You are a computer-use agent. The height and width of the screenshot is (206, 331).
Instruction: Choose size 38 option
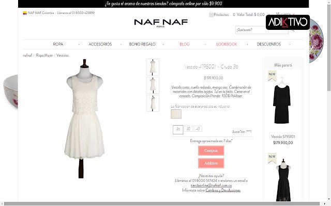tap(188, 129)
